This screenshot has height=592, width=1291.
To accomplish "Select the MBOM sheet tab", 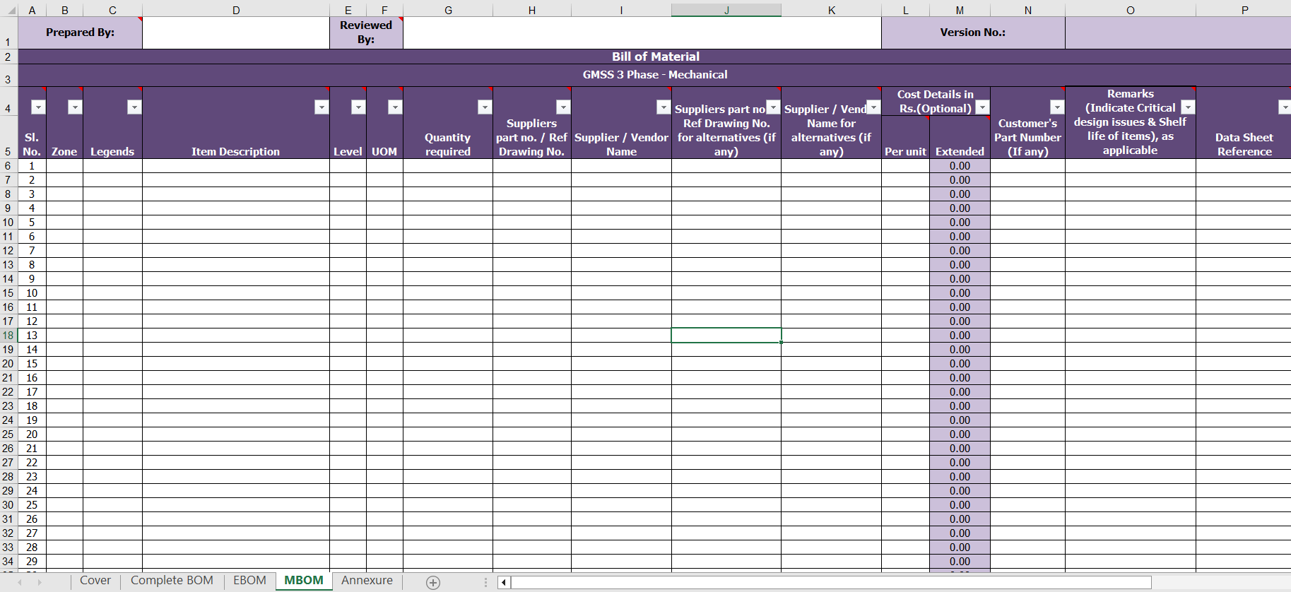I will [304, 580].
